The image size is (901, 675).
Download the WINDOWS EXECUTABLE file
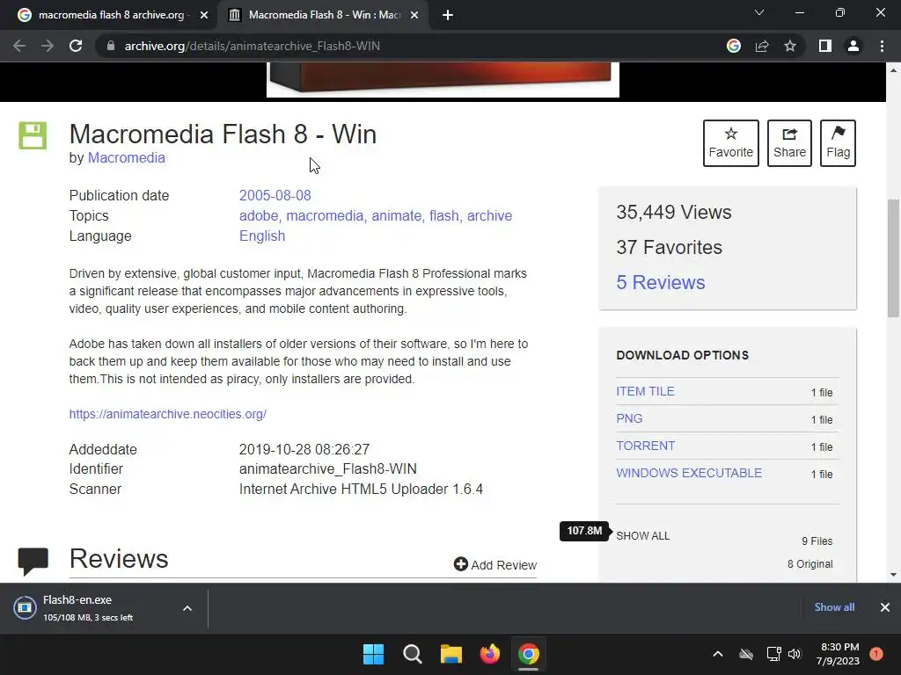[689, 473]
